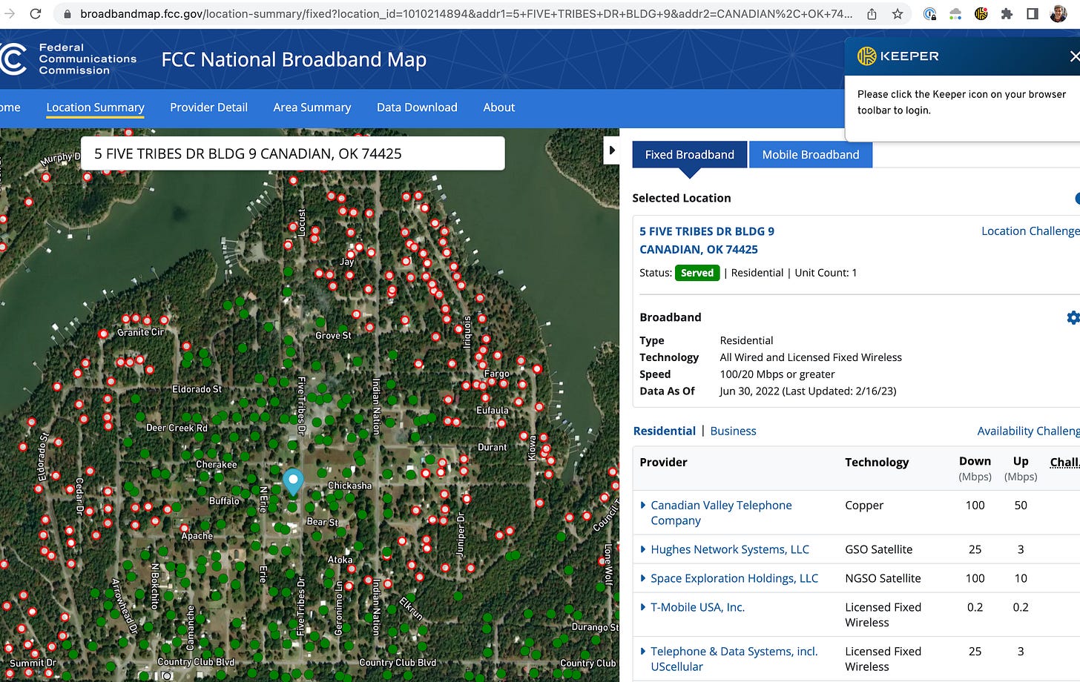Bookmark this page with the star icon

pos(898,13)
